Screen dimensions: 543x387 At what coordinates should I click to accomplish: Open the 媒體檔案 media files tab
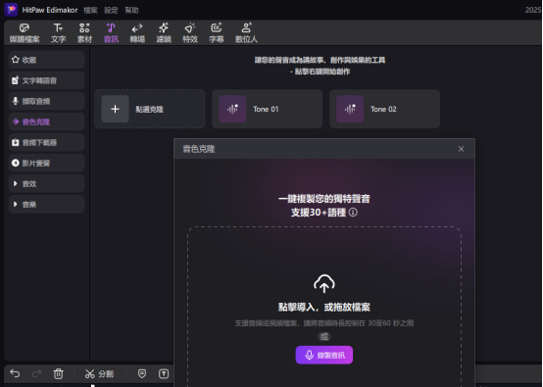(x=25, y=33)
